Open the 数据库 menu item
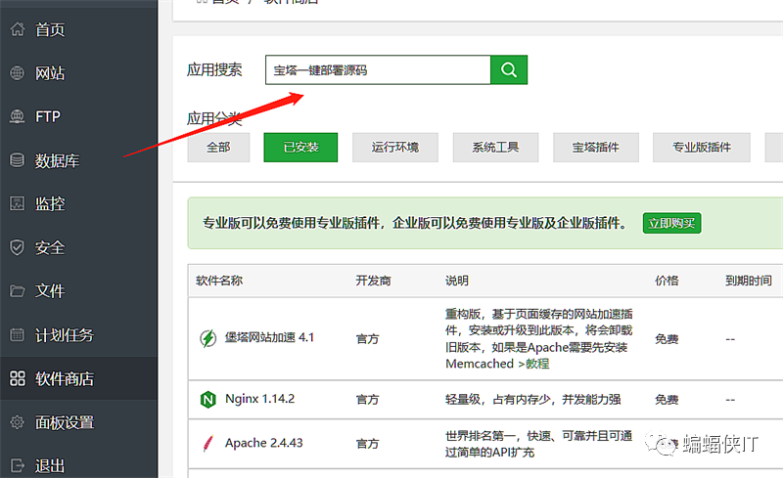The image size is (783, 478). [57, 160]
